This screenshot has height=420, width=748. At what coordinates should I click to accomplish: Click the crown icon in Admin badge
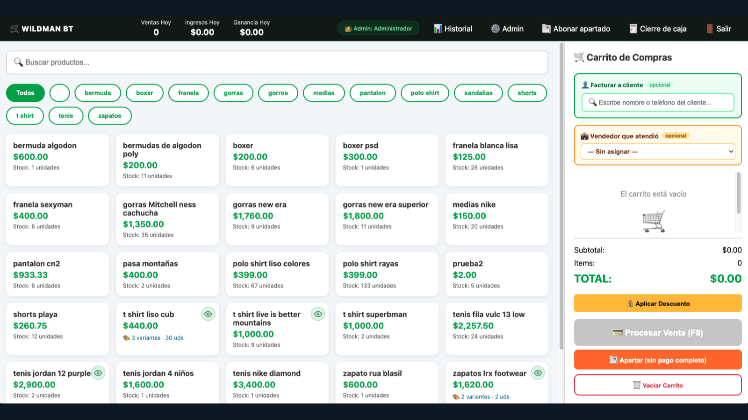(348, 28)
